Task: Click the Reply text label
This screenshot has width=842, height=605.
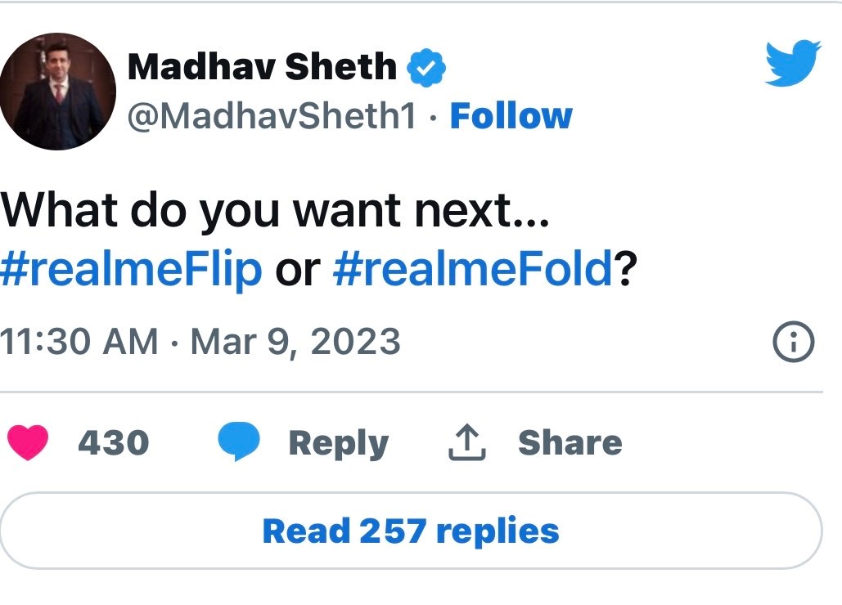Action: (x=338, y=443)
